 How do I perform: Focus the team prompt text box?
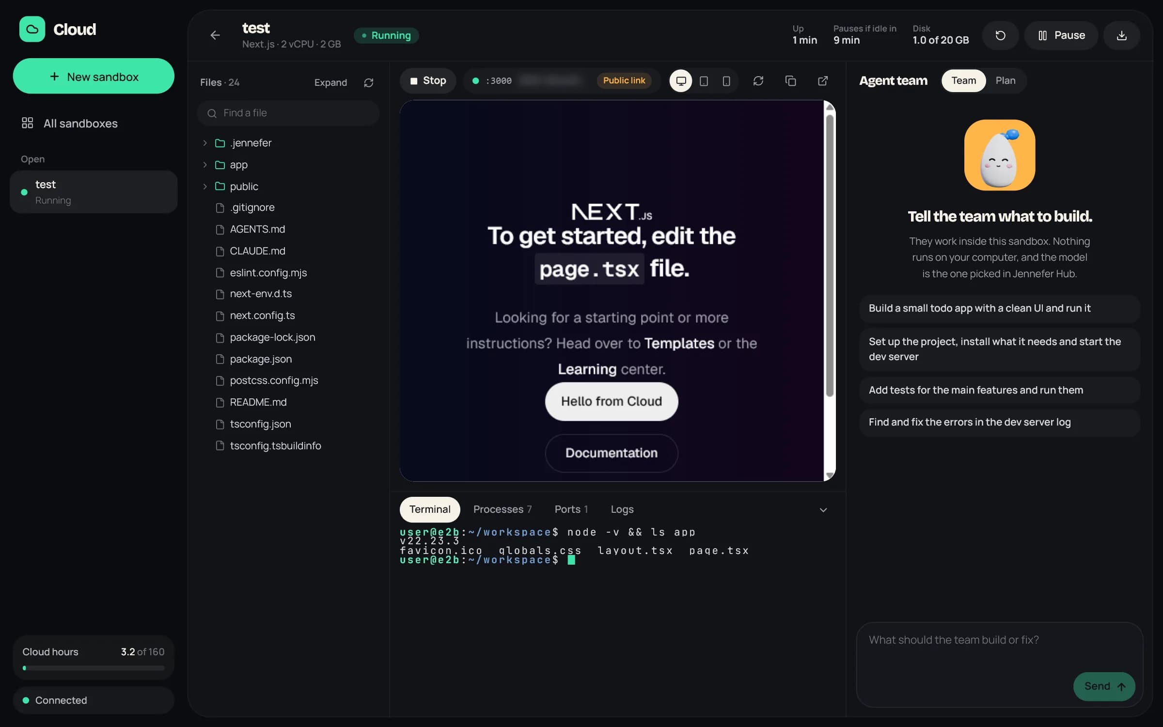pyautogui.click(x=999, y=664)
